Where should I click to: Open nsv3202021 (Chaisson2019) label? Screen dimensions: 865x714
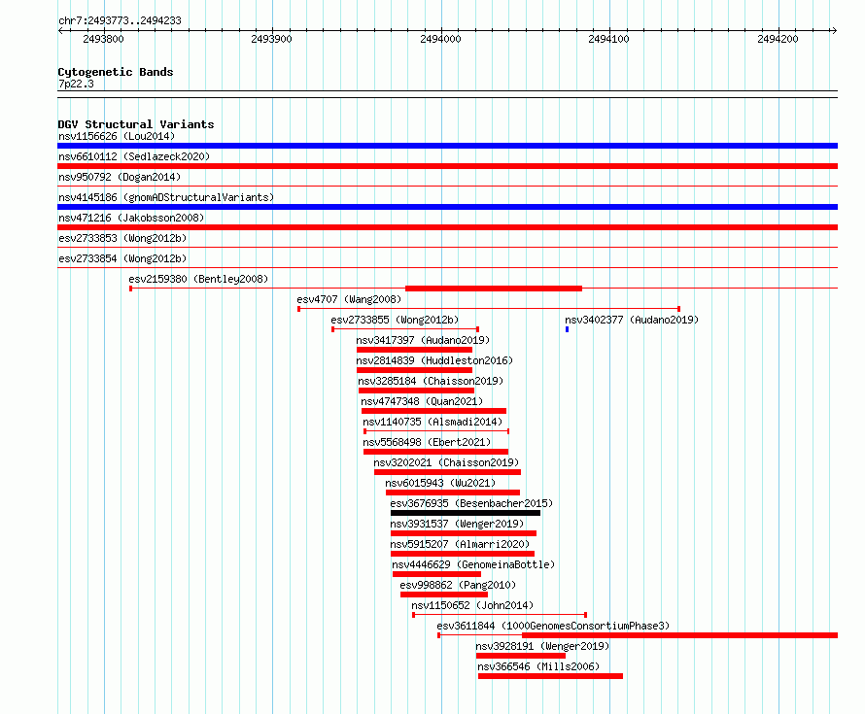[446, 462]
